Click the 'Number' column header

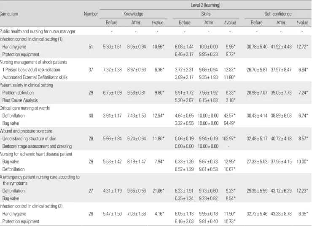point(91,14)
